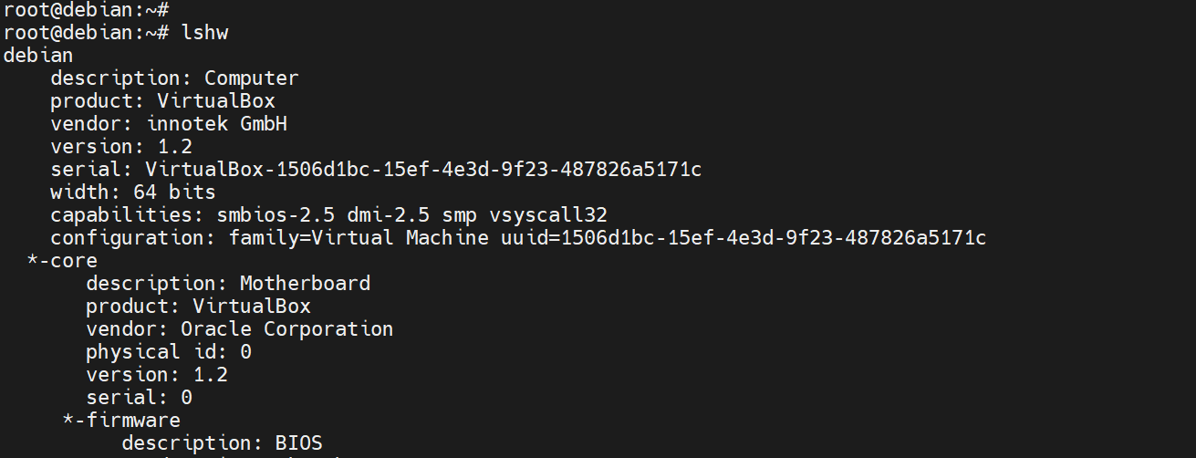Click the 'description: BIOS' line
This screenshot has height=458, width=1196.
222,442
